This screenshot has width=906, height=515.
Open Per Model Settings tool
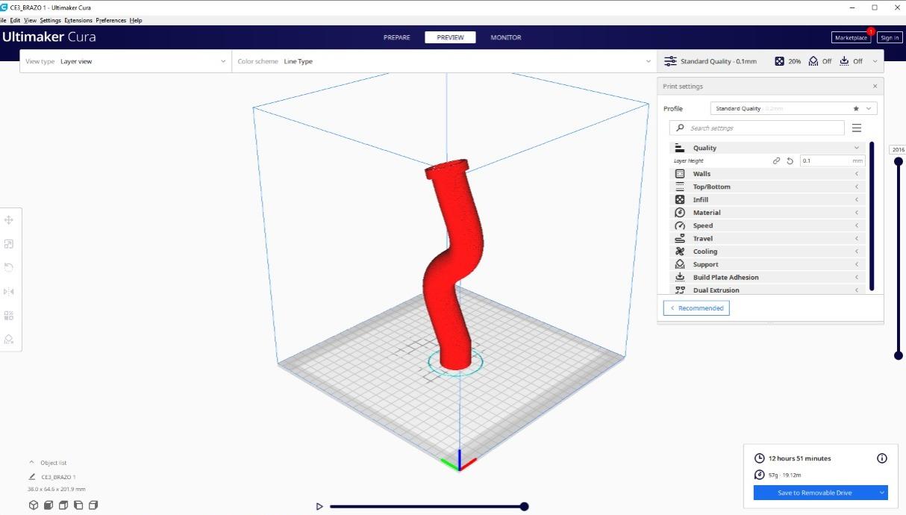click(9, 315)
